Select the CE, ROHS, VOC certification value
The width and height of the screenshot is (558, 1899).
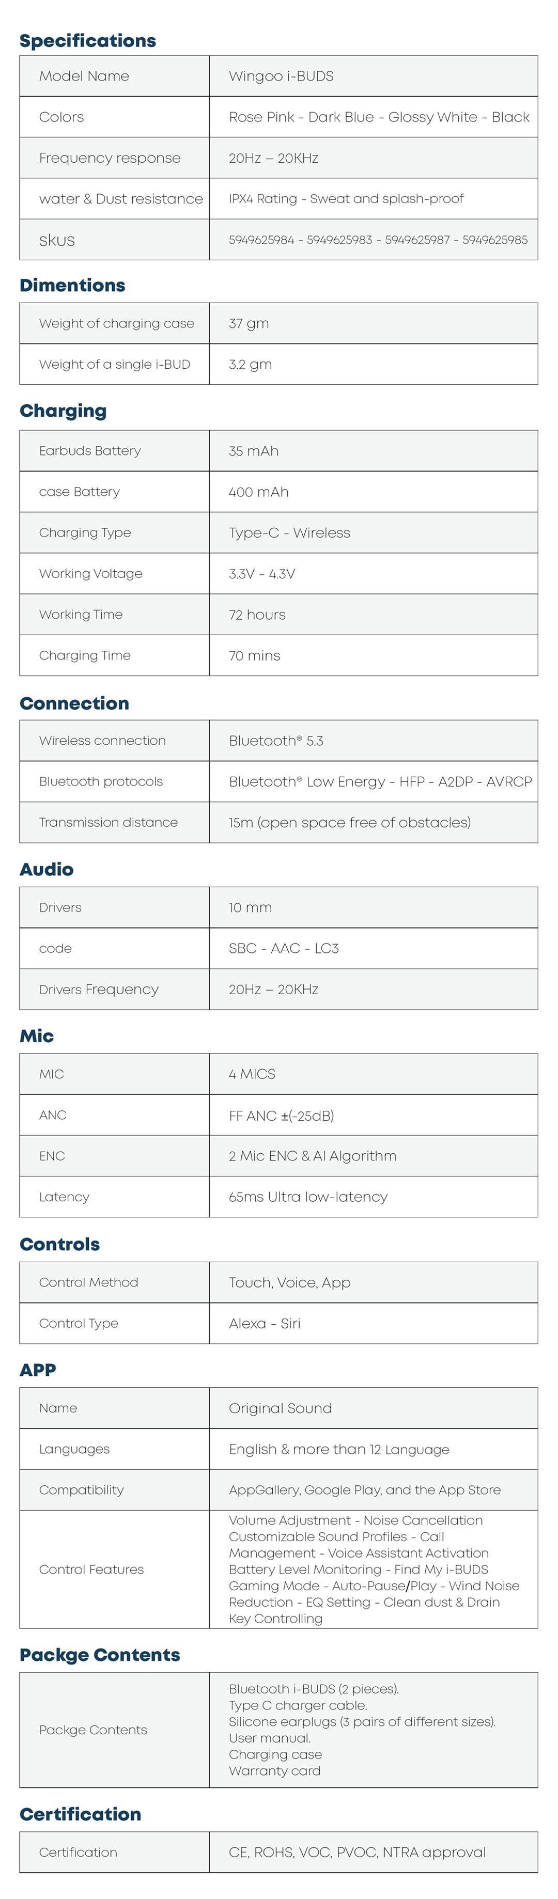(357, 1852)
